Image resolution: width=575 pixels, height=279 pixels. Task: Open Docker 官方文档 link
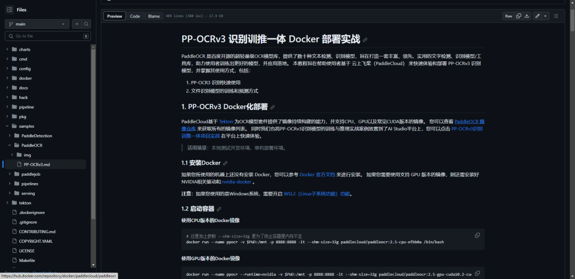(317, 175)
